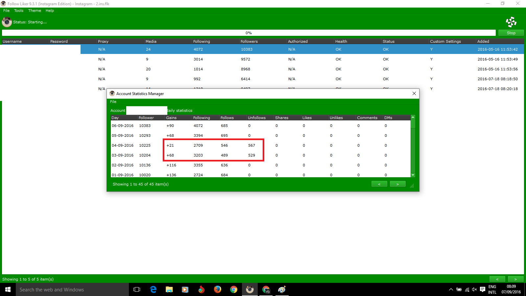Close the Account Statistics Manager dialog
Image resolution: width=526 pixels, height=296 pixels.
tap(414, 93)
